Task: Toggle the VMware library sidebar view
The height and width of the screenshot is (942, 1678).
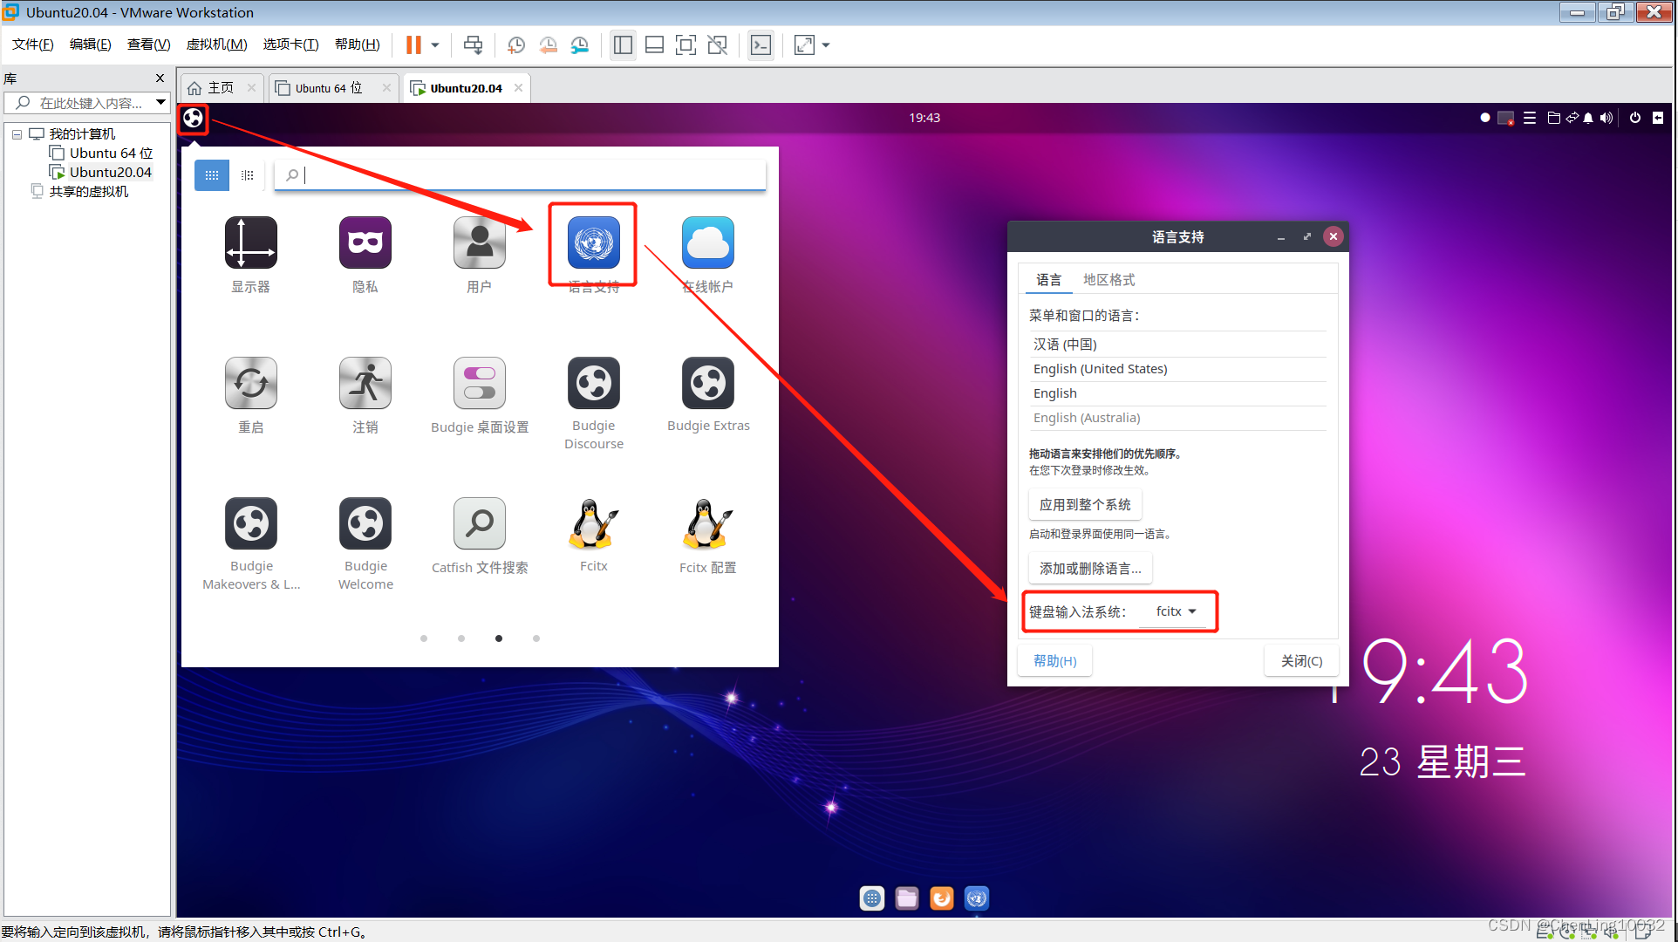Action: (623, 44)
